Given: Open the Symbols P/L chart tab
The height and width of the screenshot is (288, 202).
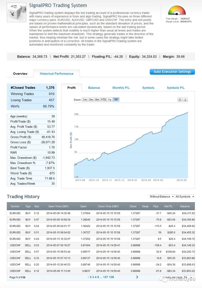Looking at the screenshot, I should [176, 88].
